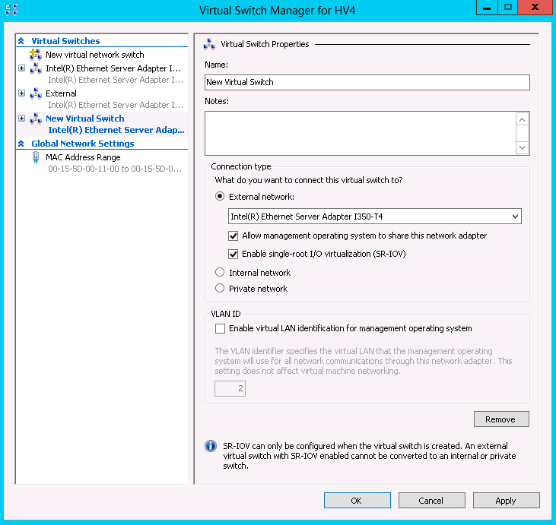Viewport: 556px width, 525px height.
Task: Collapse the Global Network Settings section chevron
Action: coord(21,144)
